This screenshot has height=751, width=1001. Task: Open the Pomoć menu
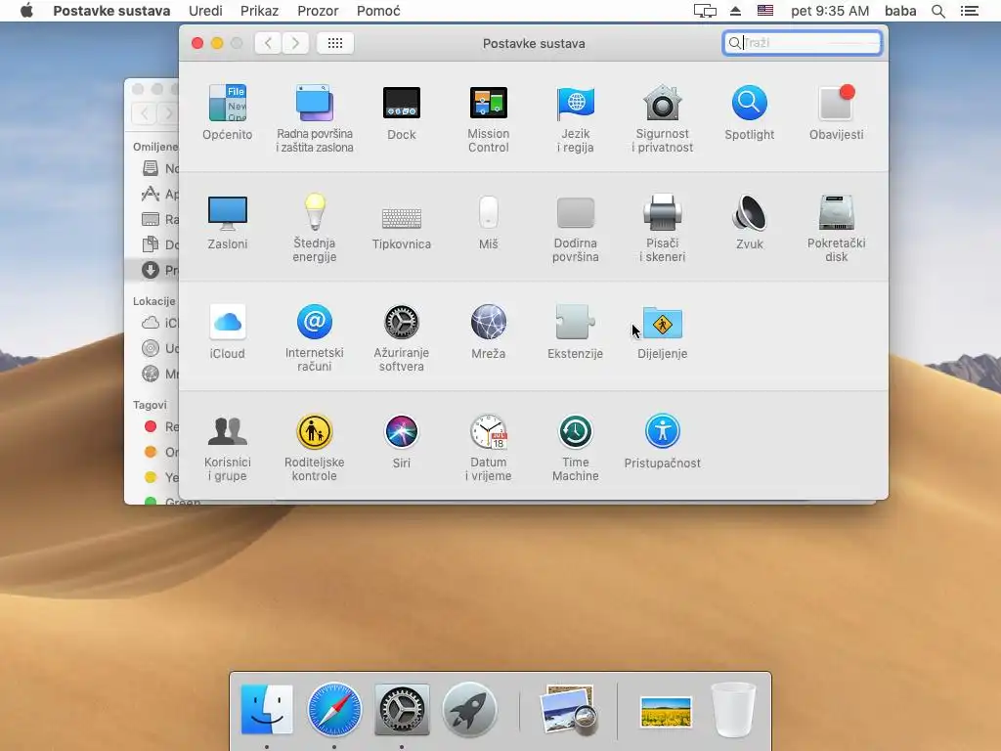(x=378, y=11)
